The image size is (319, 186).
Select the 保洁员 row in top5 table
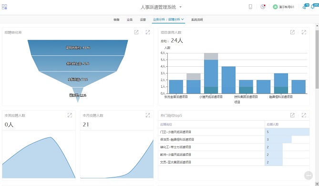point(234,139)
